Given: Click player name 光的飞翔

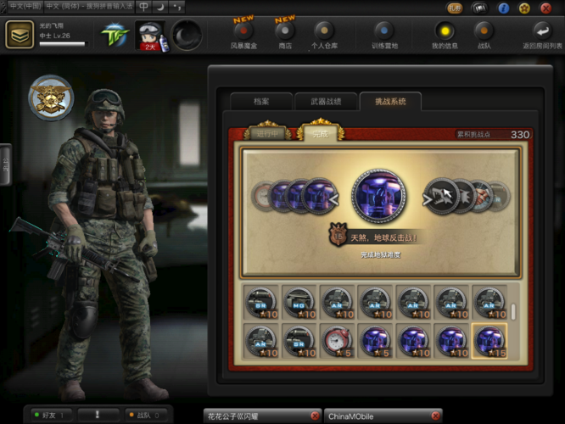Looking at the screenshot, I should pyautogui.click(x=51, y=25).
